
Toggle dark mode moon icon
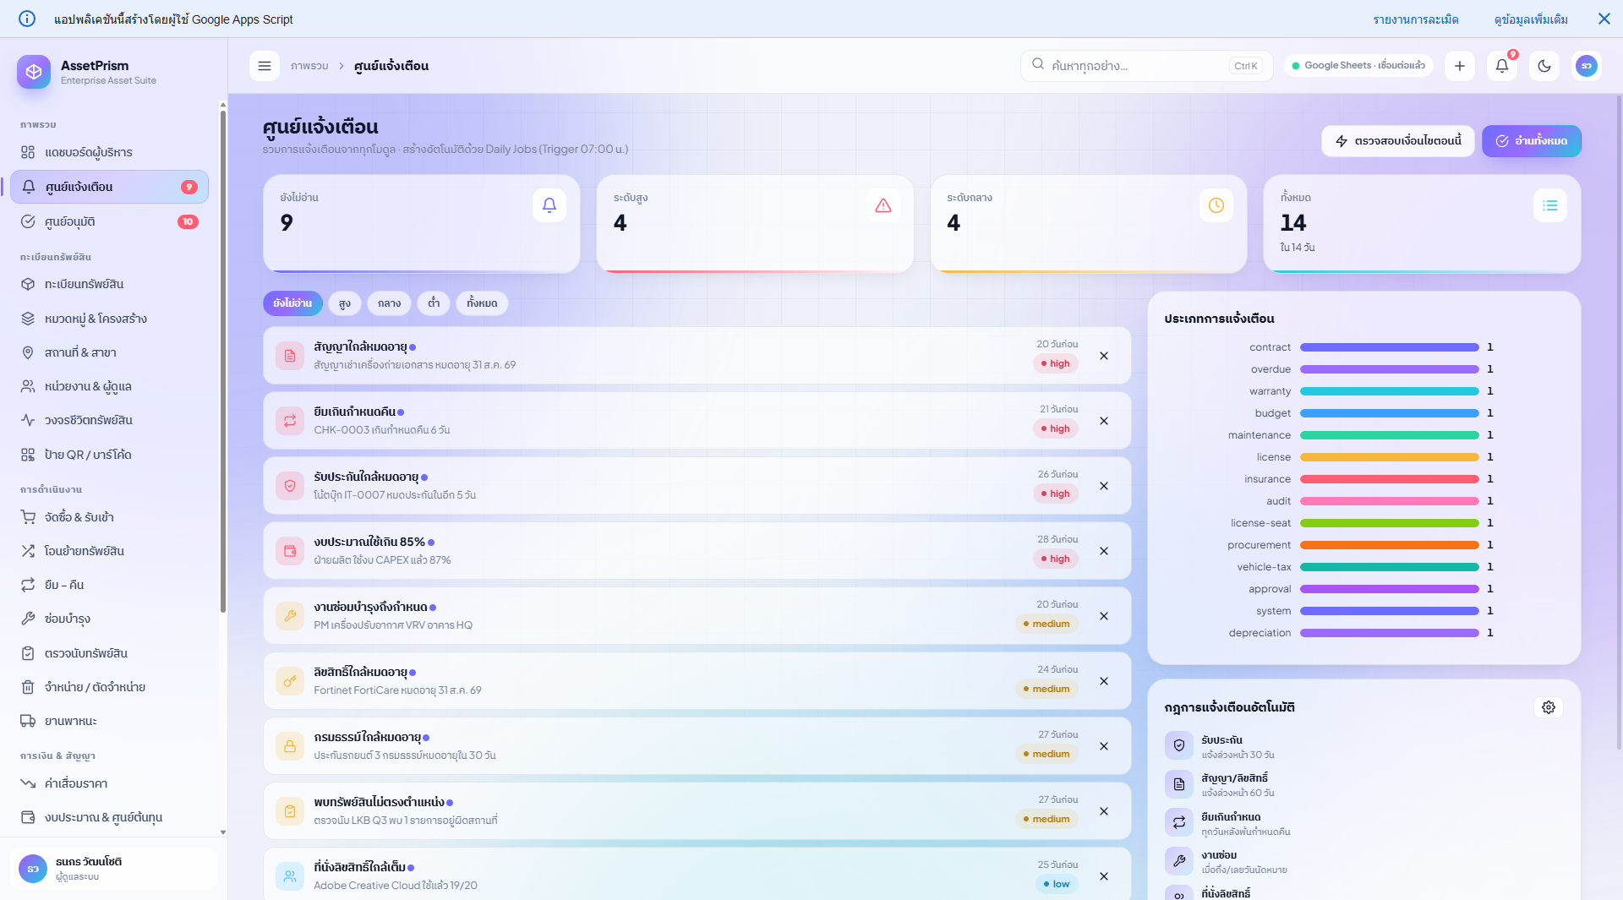(x=1544, y=66)
